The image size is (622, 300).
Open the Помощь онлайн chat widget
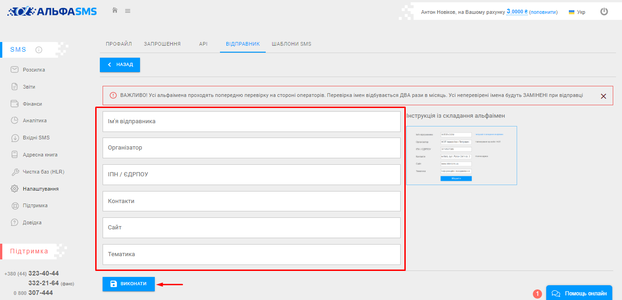[x=579, y=293]
